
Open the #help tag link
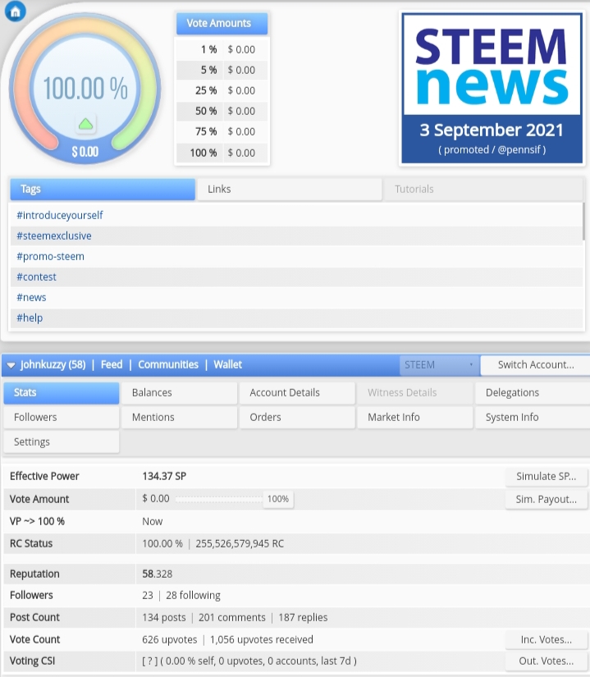(x=30, y=318)
